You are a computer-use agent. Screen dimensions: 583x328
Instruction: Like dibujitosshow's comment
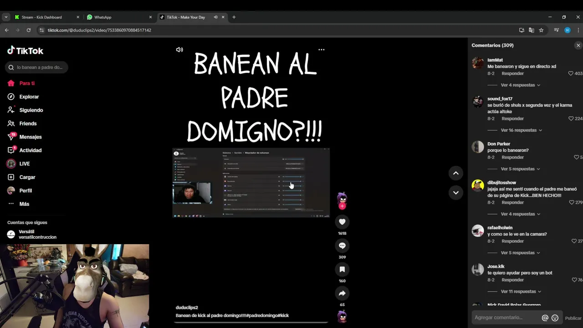571,202
